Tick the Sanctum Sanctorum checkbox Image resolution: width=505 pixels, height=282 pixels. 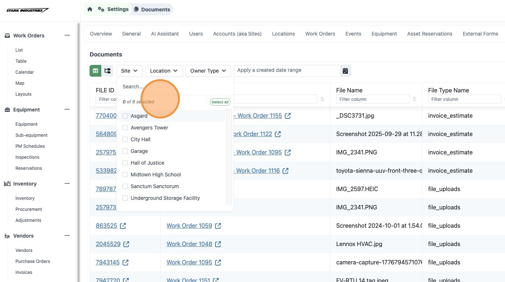click(125, 186)
